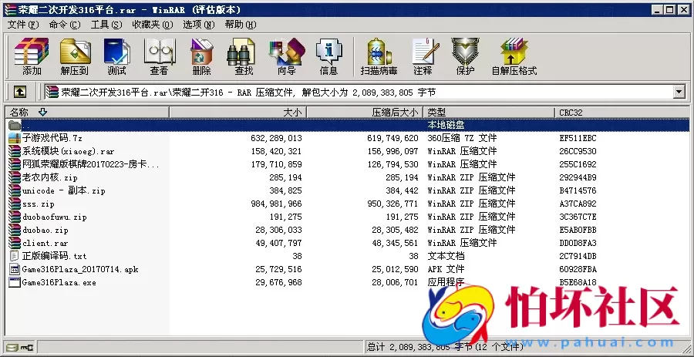Viewport: 694px width, 357px height.
Task: Open the Favorites (收藏夹) menu
Action: click(x=153, y=25)
